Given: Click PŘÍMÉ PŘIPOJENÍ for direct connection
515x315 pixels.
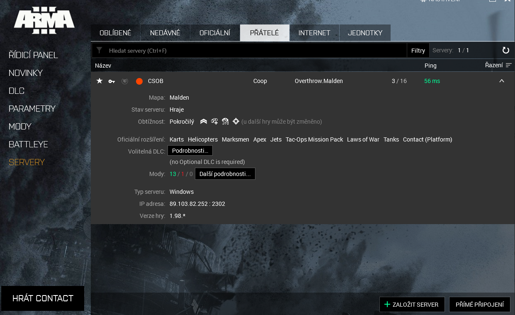Looking at the screenshot, I should 480,304.
